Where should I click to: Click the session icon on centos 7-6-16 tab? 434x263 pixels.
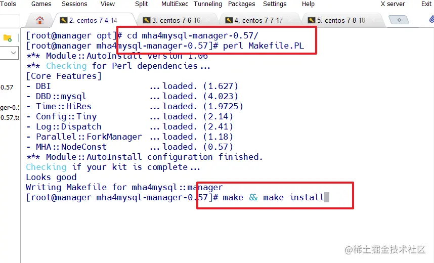146,20
